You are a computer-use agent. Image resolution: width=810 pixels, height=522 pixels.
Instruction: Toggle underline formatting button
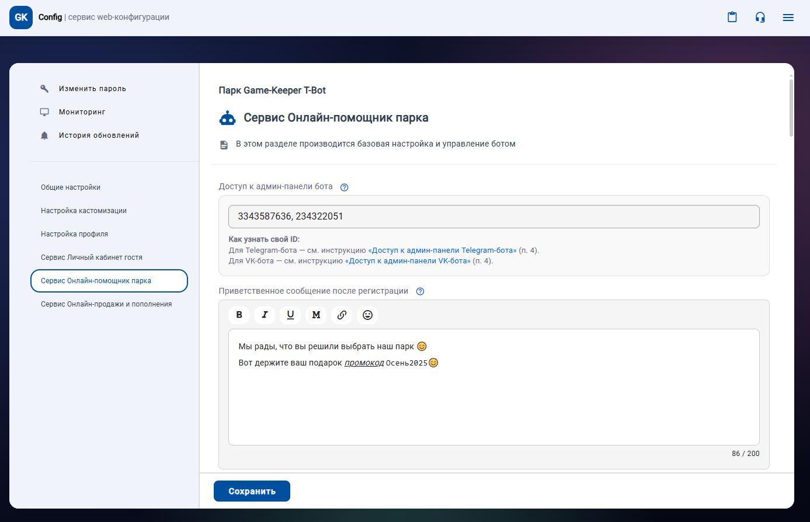[290, 315]
